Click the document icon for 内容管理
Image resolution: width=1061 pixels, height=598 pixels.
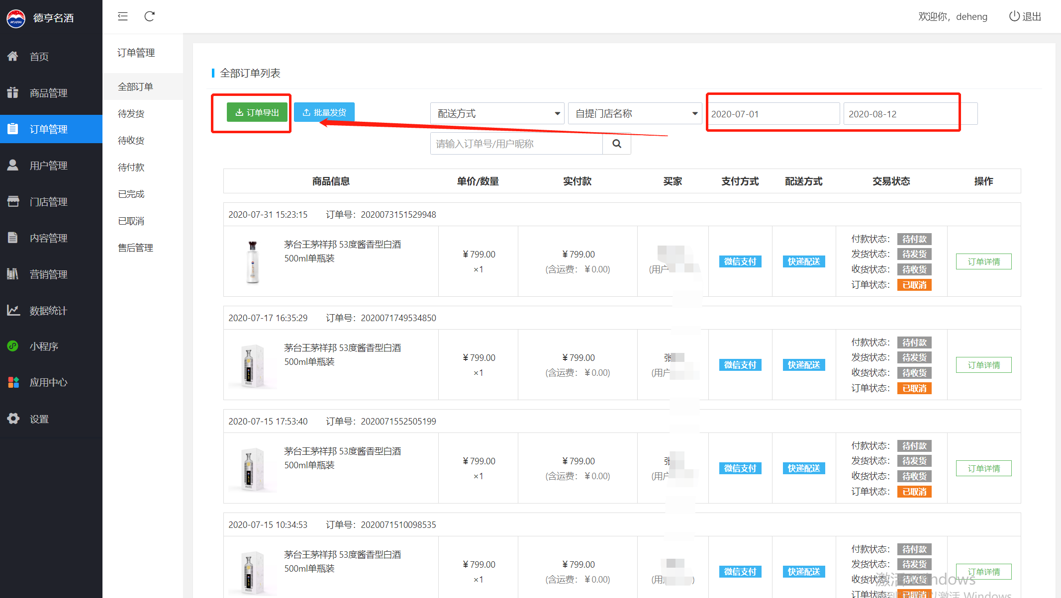click(13, 238)
